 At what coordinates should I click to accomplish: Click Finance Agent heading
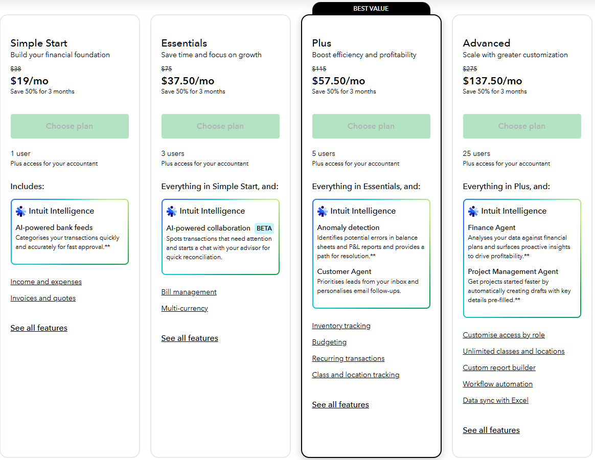491,227
